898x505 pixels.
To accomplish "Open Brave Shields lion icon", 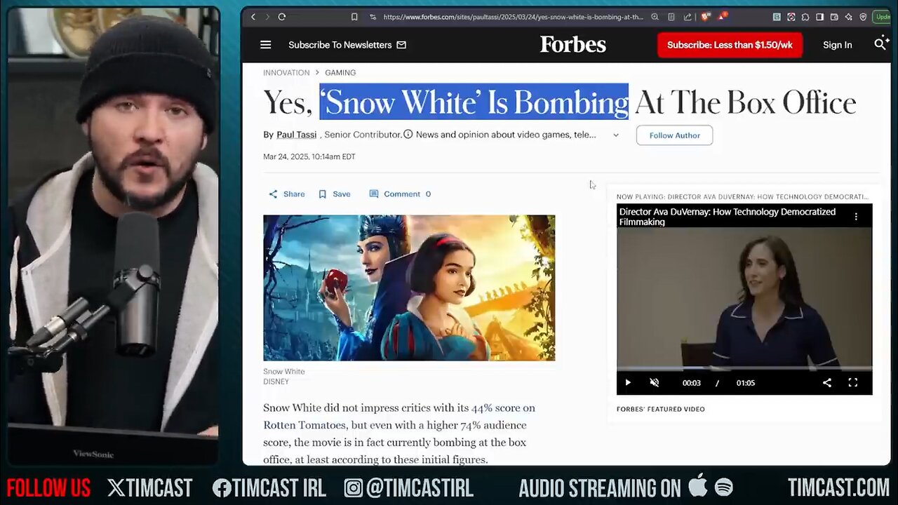I will click(x=705, y=16).
